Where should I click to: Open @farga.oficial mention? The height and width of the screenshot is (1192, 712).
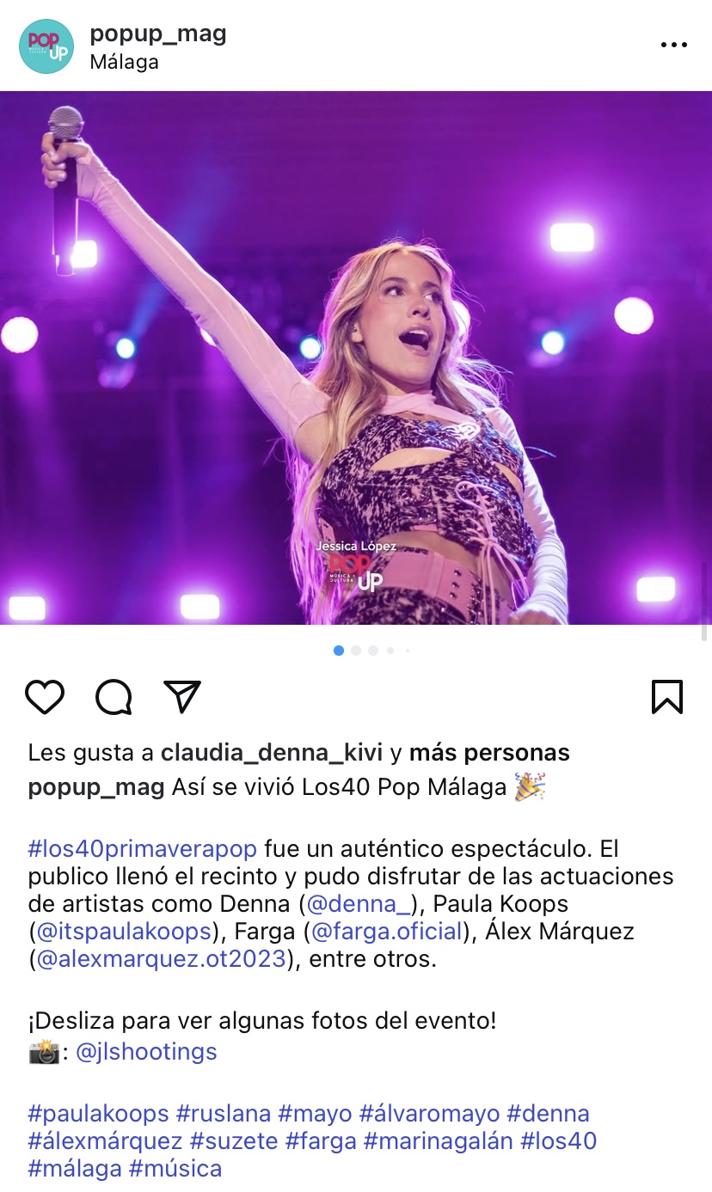387,932
